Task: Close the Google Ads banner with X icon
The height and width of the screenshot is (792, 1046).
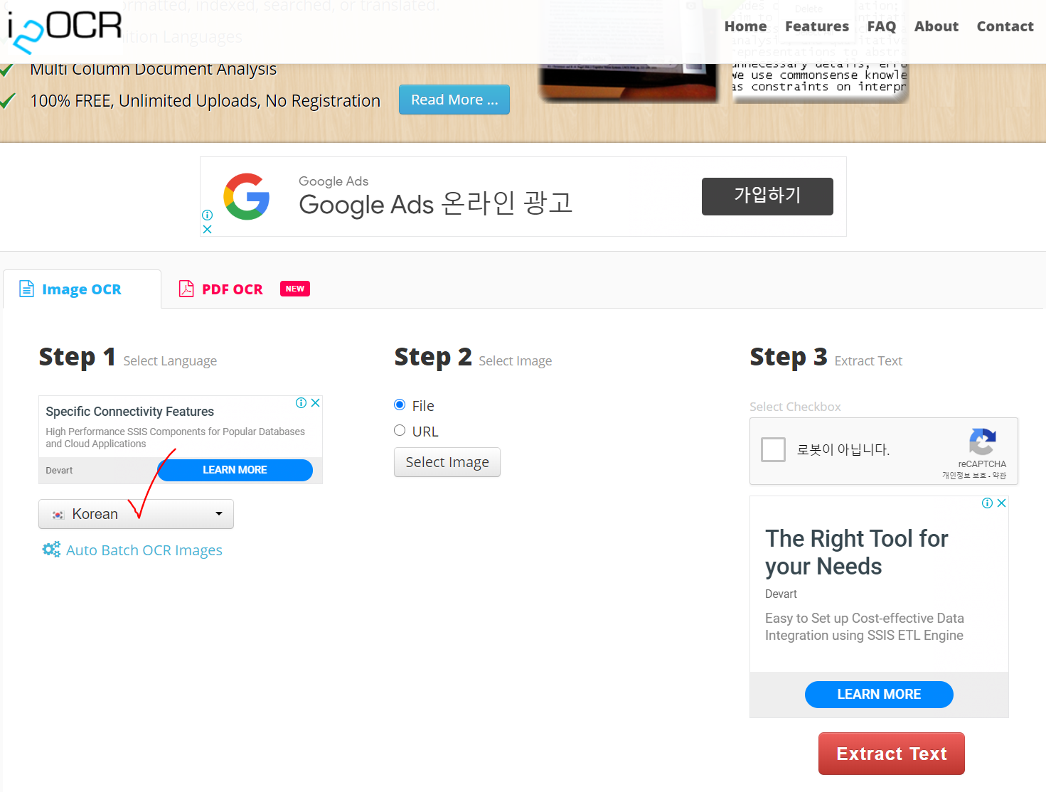Action: [x=208, y=229]
